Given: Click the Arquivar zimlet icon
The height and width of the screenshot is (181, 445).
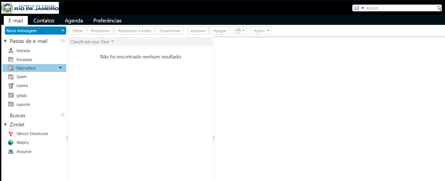Looking at the screenshot, I should tap(11, 152).
